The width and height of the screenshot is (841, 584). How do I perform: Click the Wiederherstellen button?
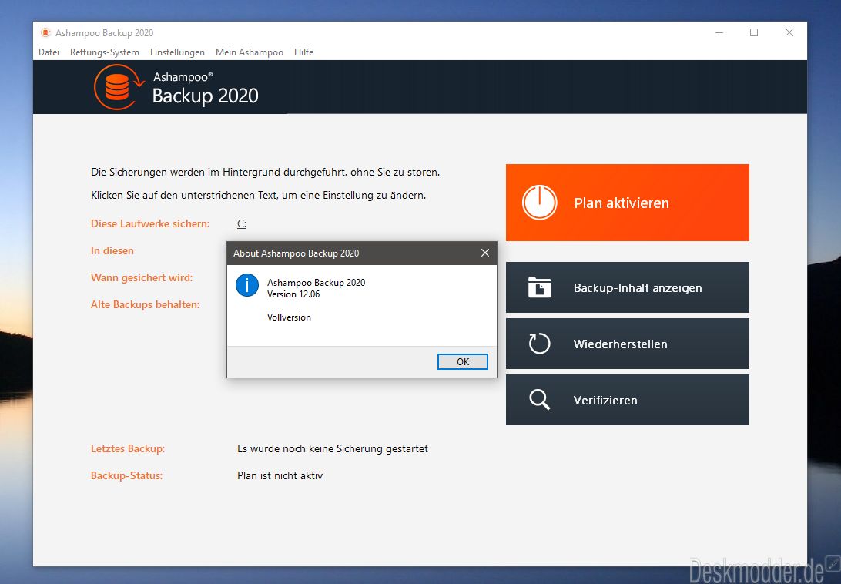[628, 344]
